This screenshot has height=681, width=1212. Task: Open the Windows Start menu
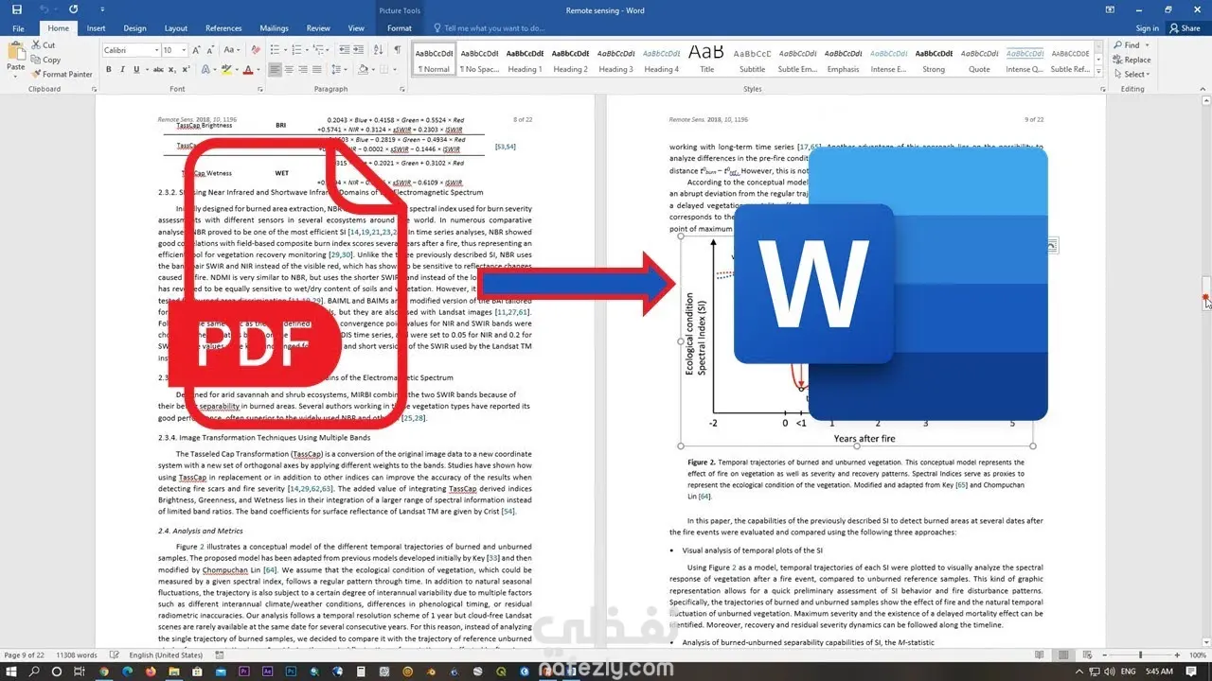(11, 671)
